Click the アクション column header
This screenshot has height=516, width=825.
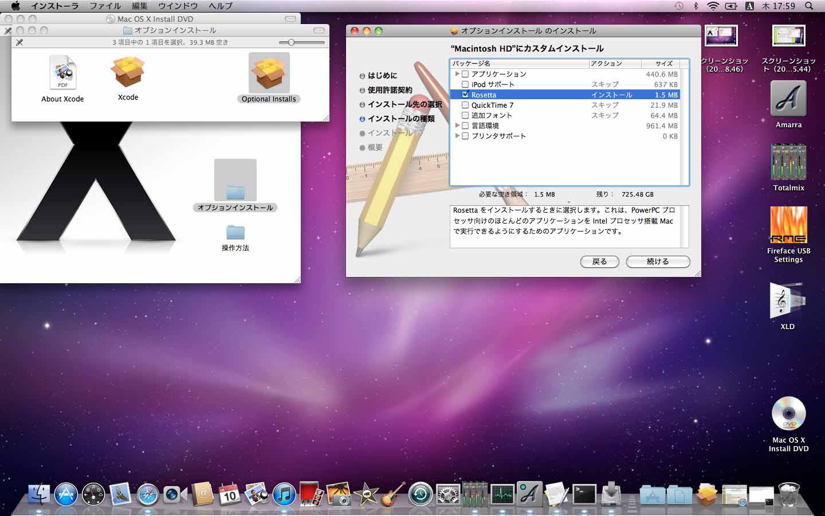[x=614, y=64]
